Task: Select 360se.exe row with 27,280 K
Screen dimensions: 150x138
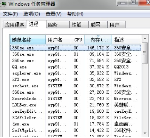Action: (76, 92)
